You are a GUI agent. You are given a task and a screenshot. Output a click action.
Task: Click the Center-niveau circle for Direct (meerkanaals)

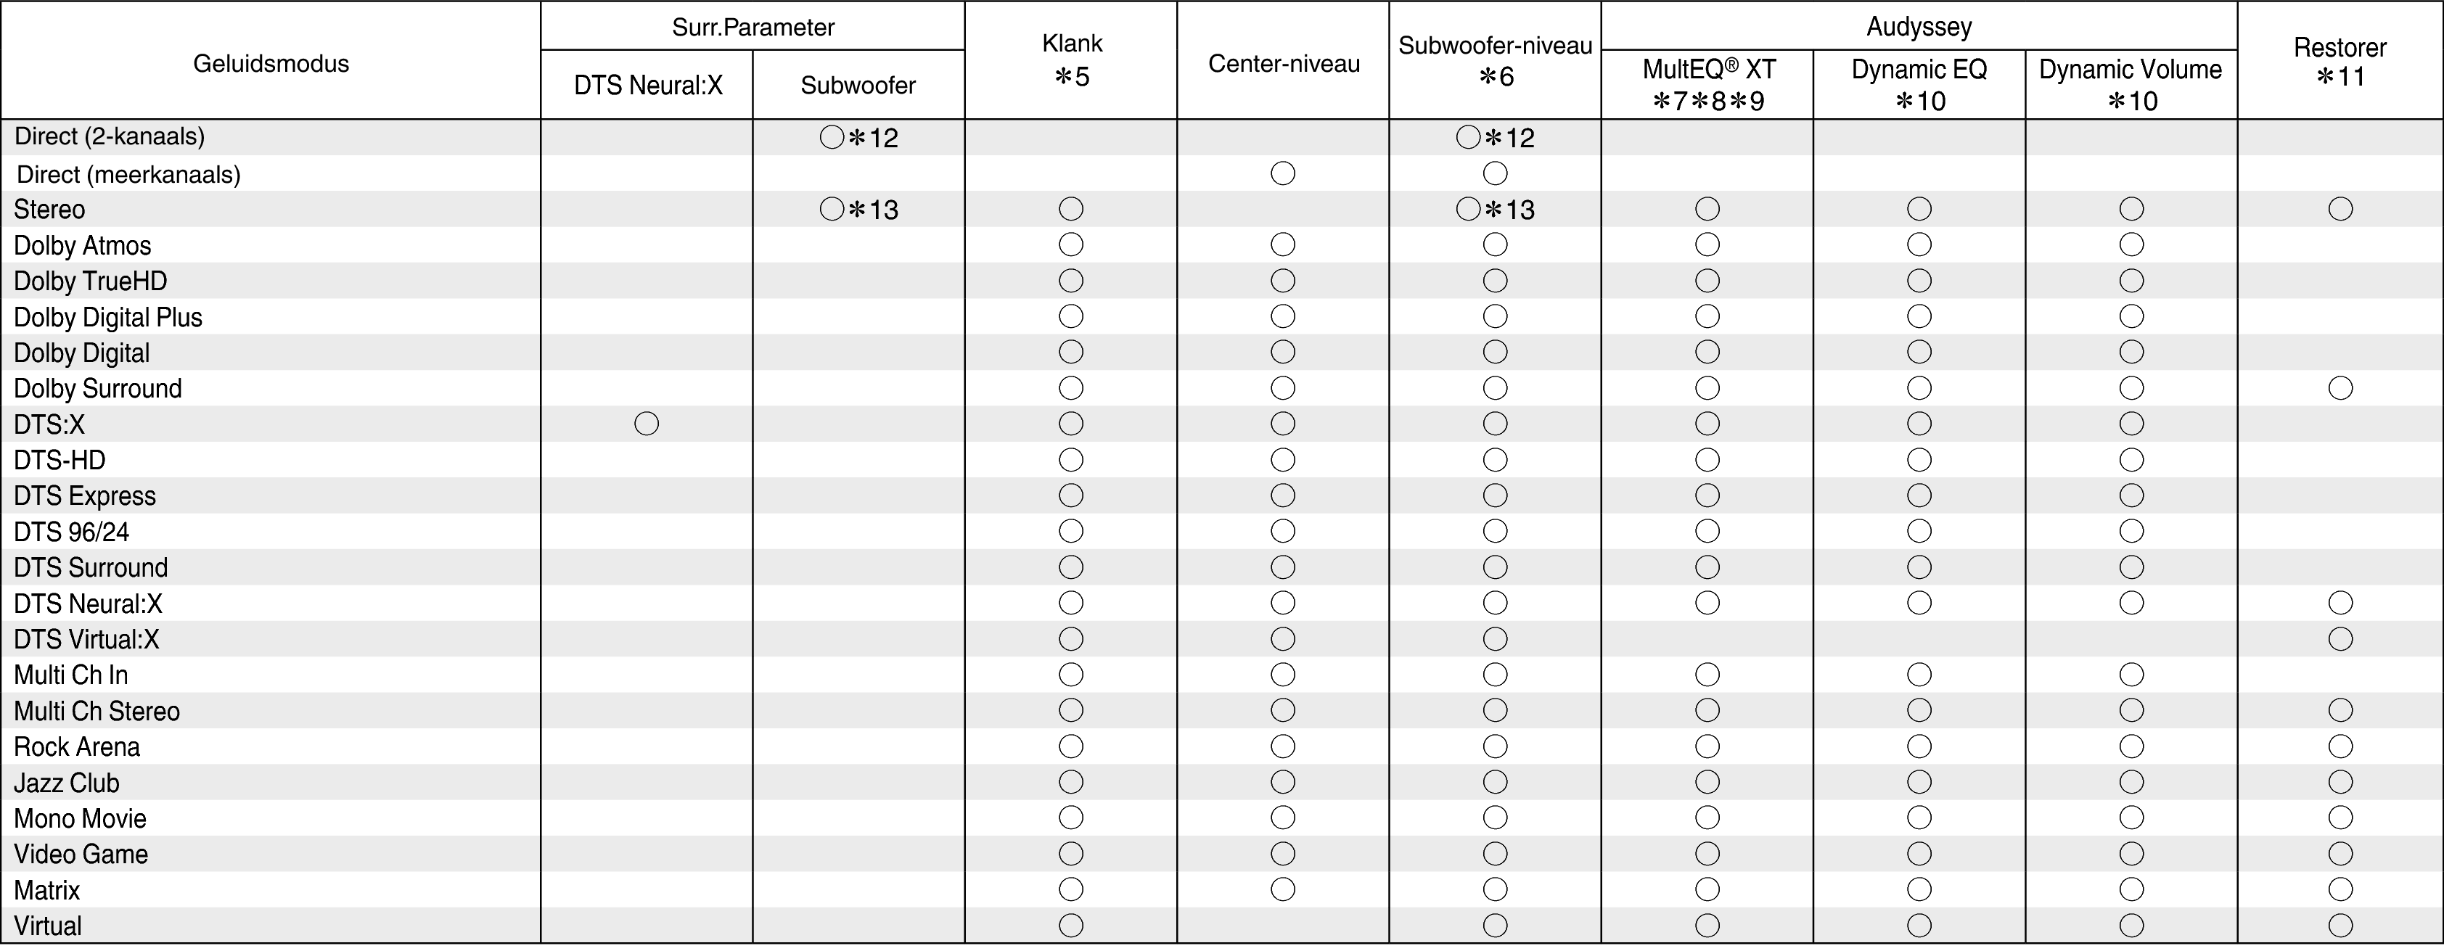1283,173
